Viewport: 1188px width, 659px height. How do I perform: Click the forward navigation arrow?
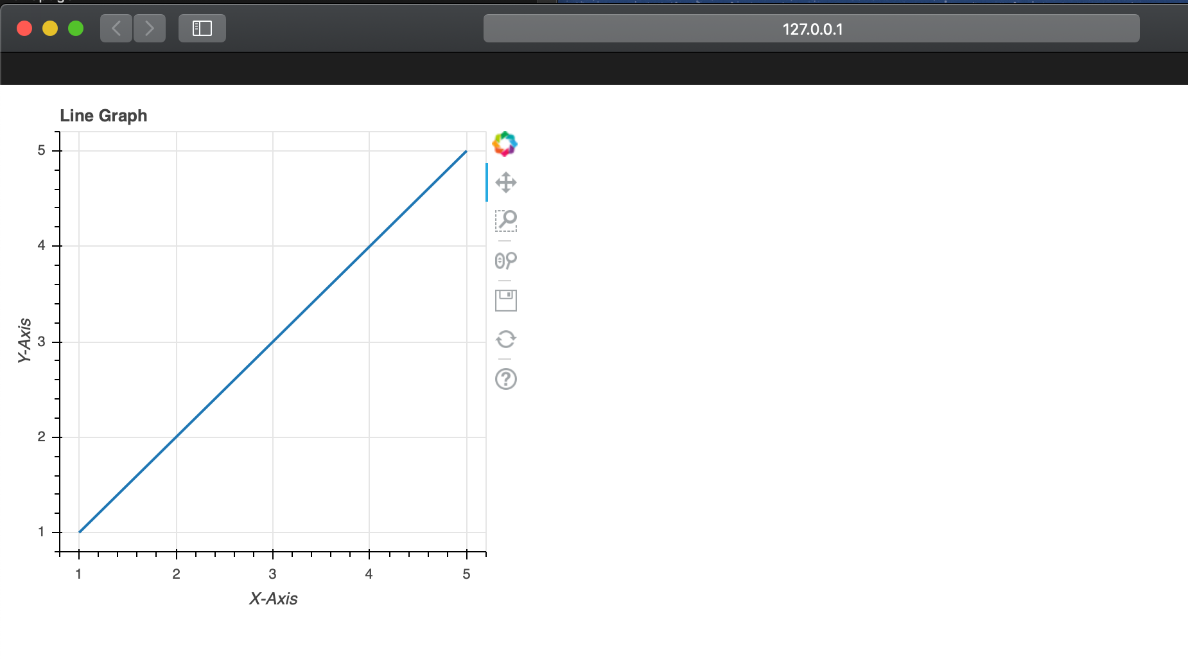click(x=150, y=28)
